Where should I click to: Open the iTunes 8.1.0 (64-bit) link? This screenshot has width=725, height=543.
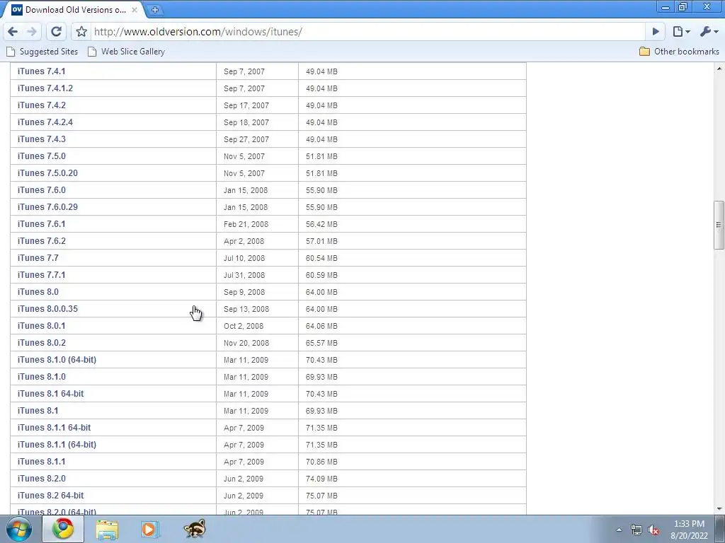[57, 360]
